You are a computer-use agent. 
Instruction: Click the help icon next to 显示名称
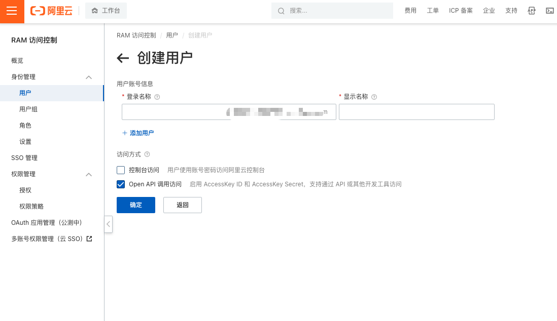[374, 97]
